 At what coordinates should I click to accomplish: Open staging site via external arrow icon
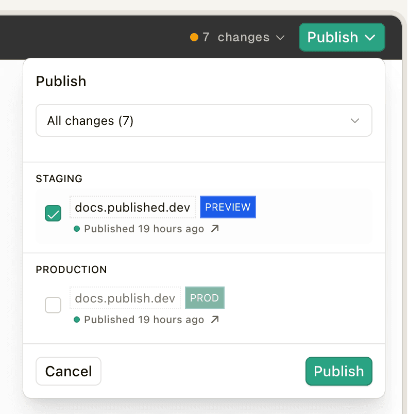215,229
